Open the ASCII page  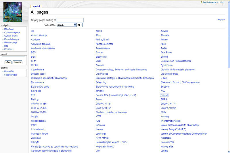tap(99, 31)
